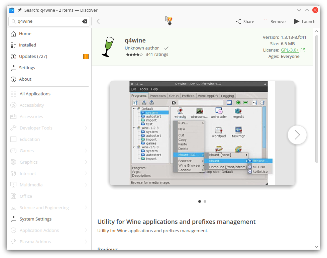Open the Installed list
The height and width of the screenshot is (258, 327).
click(x=49, y=45)
